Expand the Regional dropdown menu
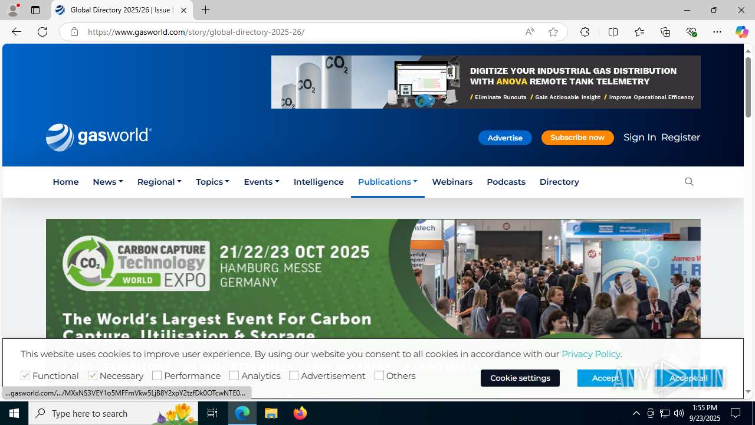Image resolution: width=755 pixels, height=425 pixels. click(159, 182)
